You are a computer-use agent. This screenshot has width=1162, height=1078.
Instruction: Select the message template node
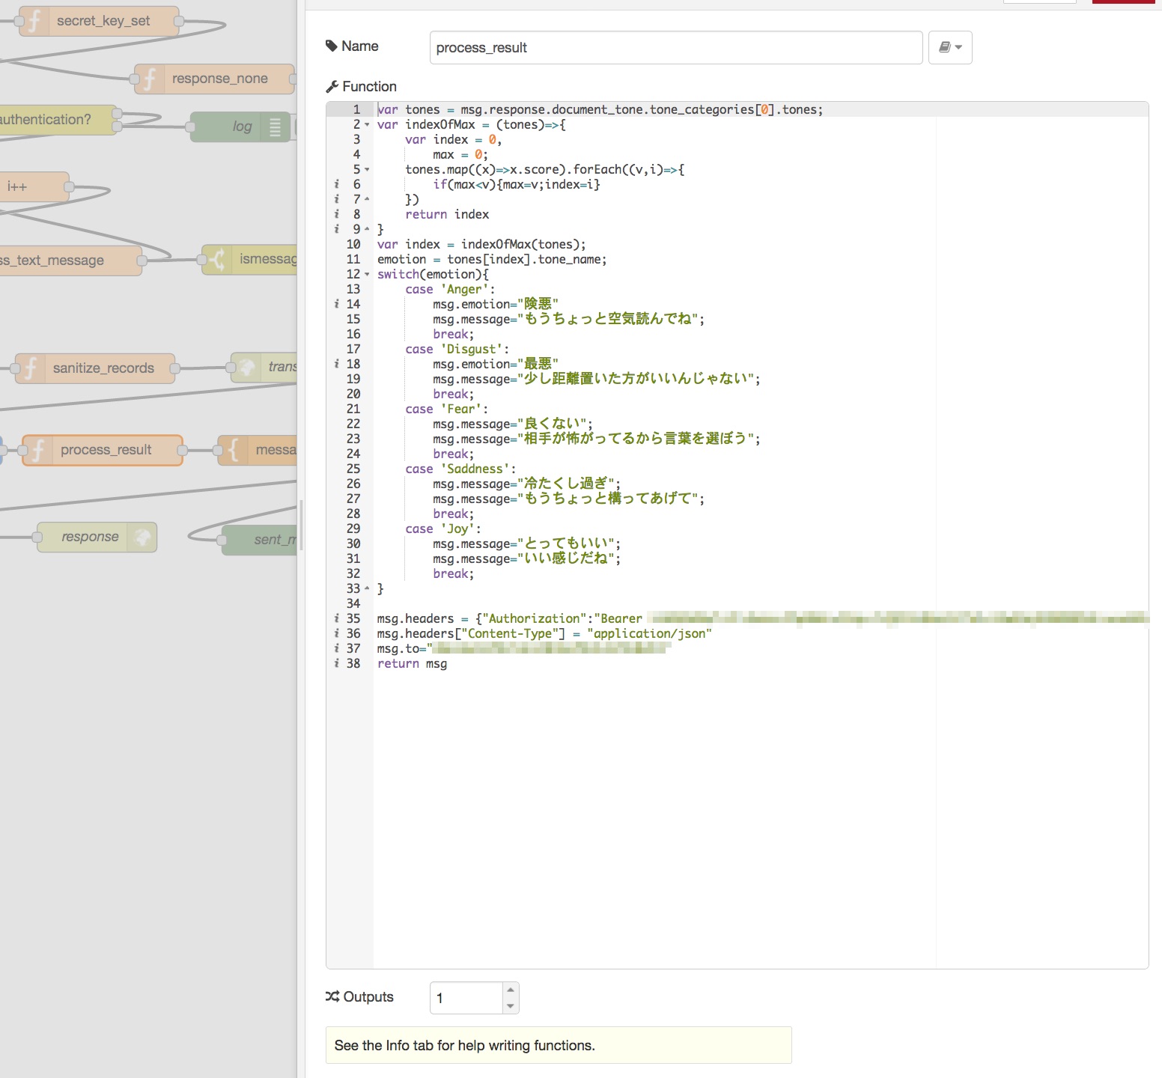(x=258, y=450)
